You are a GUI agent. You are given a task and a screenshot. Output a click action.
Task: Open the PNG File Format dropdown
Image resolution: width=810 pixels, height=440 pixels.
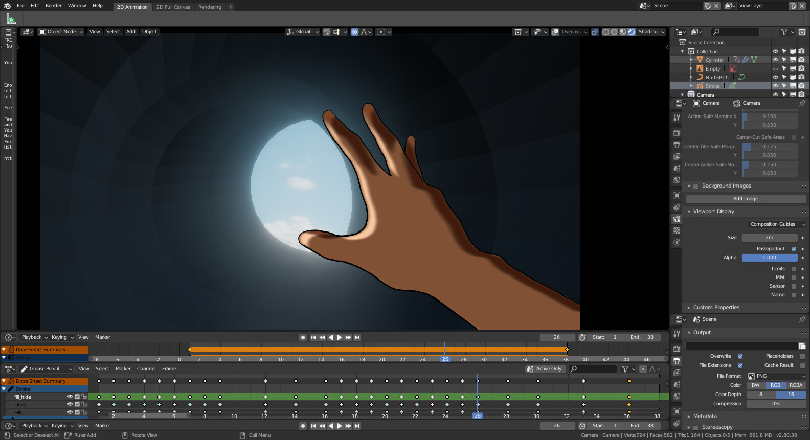pos(776,376)
